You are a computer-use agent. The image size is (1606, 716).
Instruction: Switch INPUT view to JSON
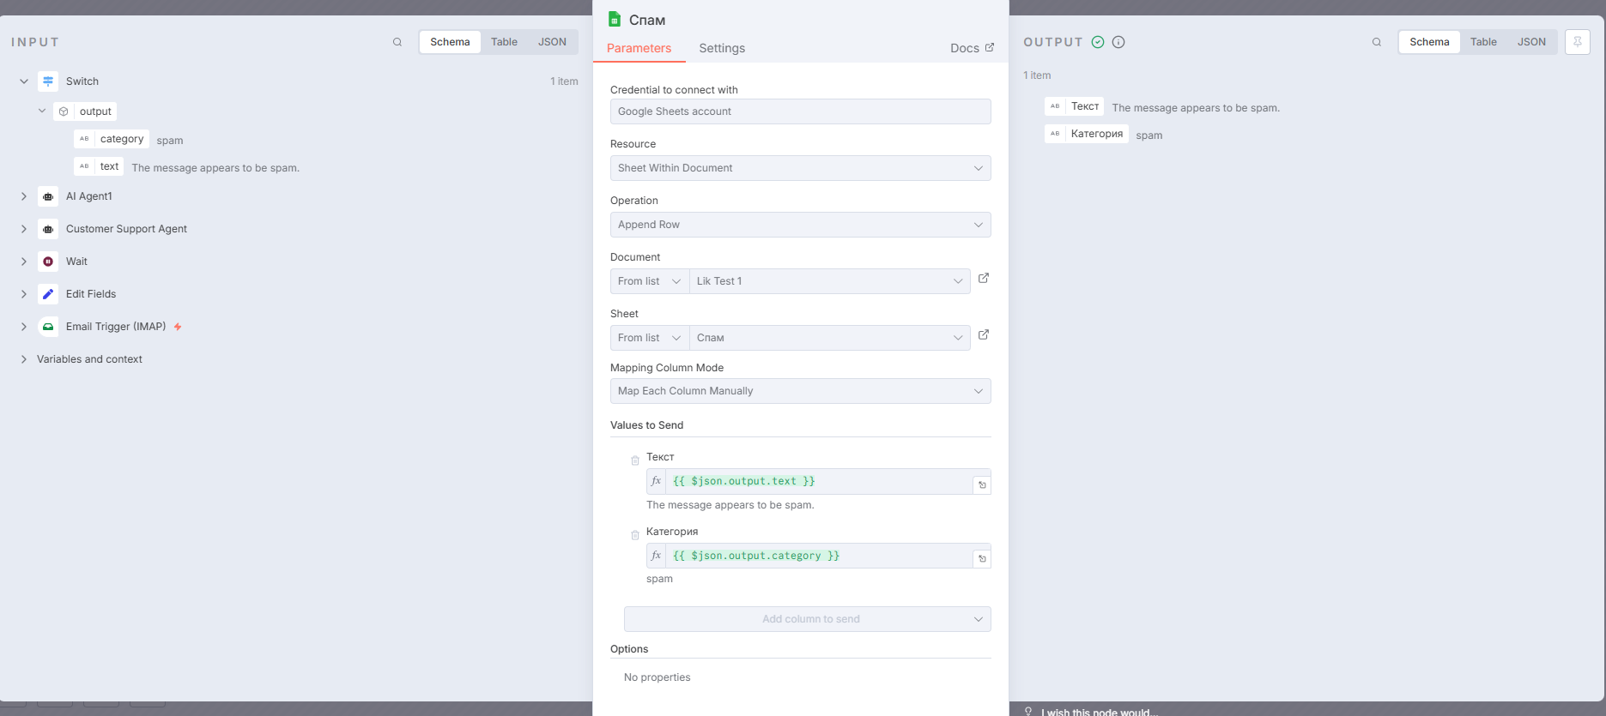(552, 42)
